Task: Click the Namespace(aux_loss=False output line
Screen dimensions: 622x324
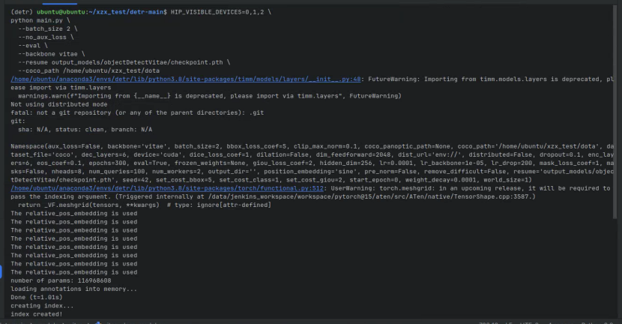Action: 312,146
